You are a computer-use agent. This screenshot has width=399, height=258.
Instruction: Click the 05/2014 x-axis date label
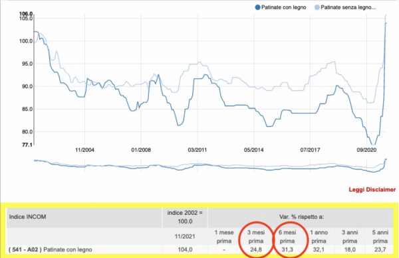click(254, 150)
